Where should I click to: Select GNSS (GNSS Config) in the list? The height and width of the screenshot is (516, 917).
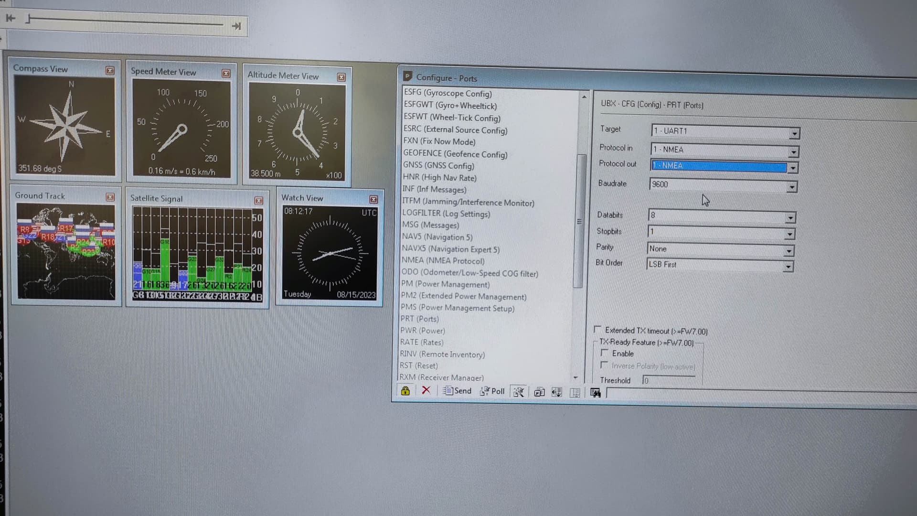tap(439, 166)
